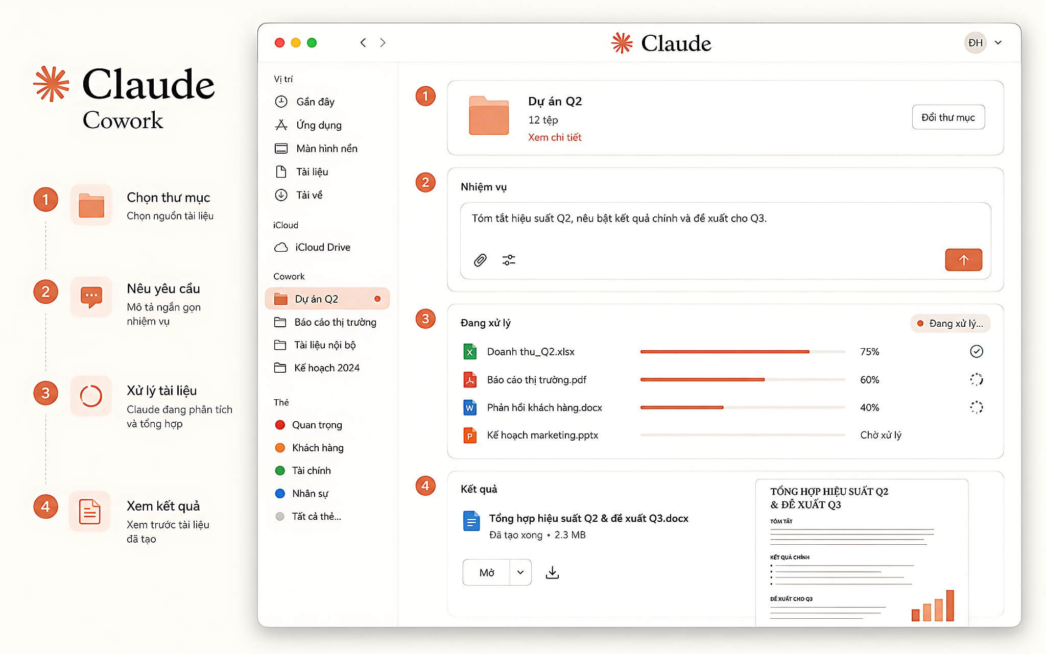
Task: Expand the account menu chevron beside ĐH
Action: pos(998,43)
